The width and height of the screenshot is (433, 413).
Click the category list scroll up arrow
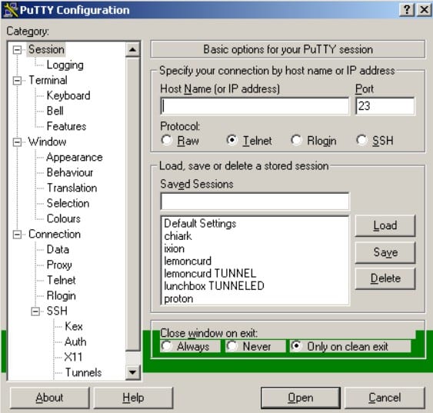[132, 50]
